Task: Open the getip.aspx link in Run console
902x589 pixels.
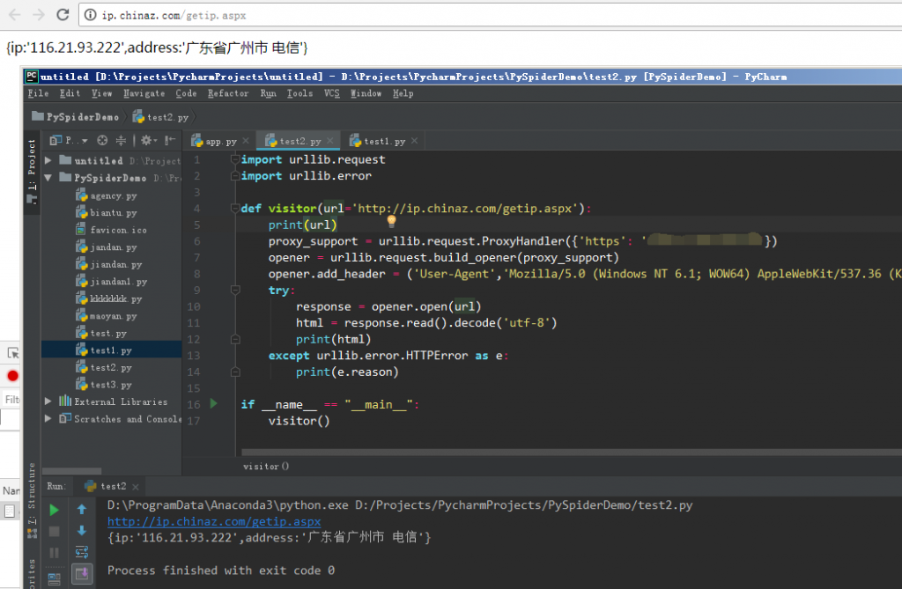Action: (215, 521)
